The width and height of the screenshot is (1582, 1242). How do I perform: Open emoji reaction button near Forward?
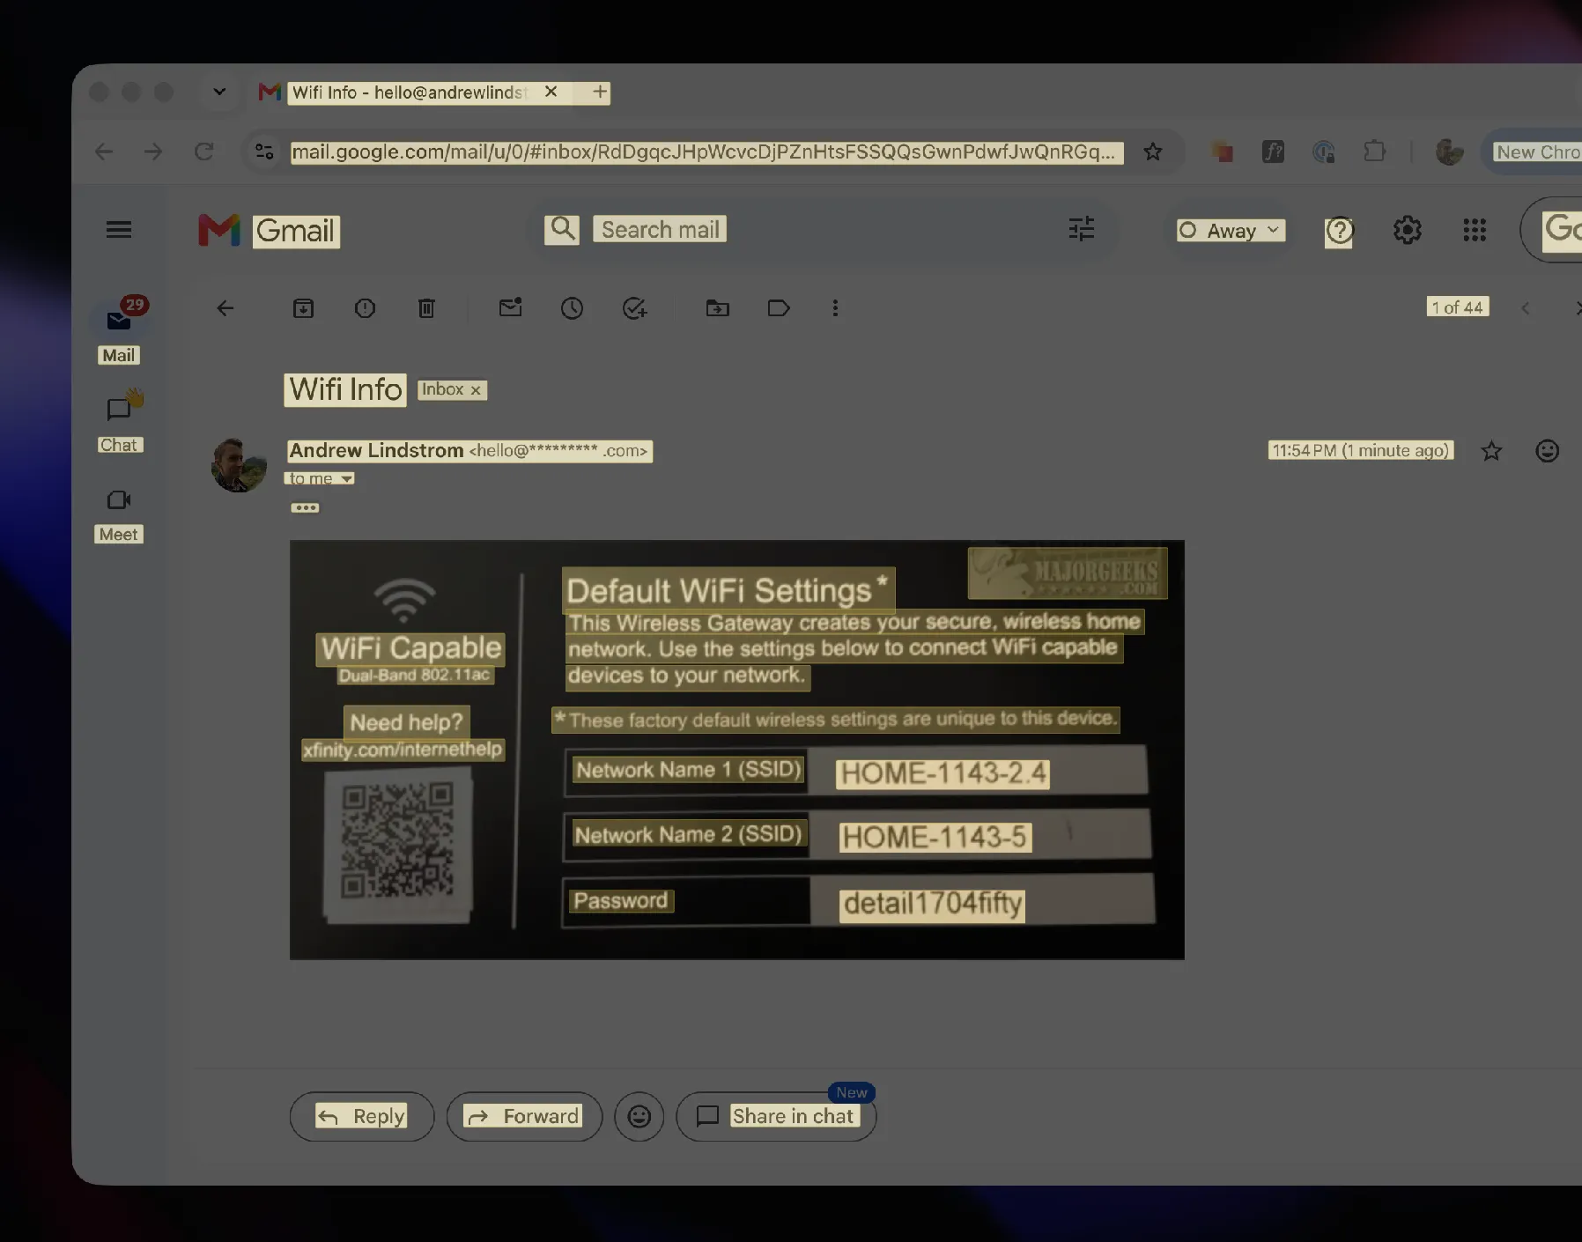click(639, 1116)
